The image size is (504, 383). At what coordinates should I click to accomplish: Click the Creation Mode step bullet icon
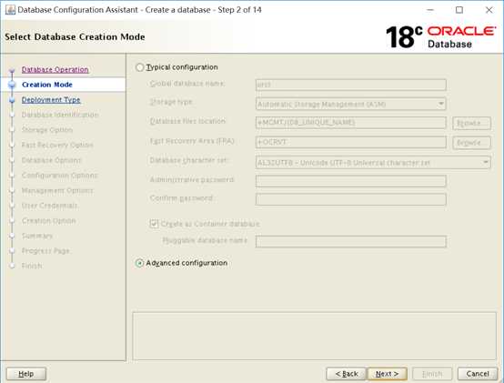12,85
